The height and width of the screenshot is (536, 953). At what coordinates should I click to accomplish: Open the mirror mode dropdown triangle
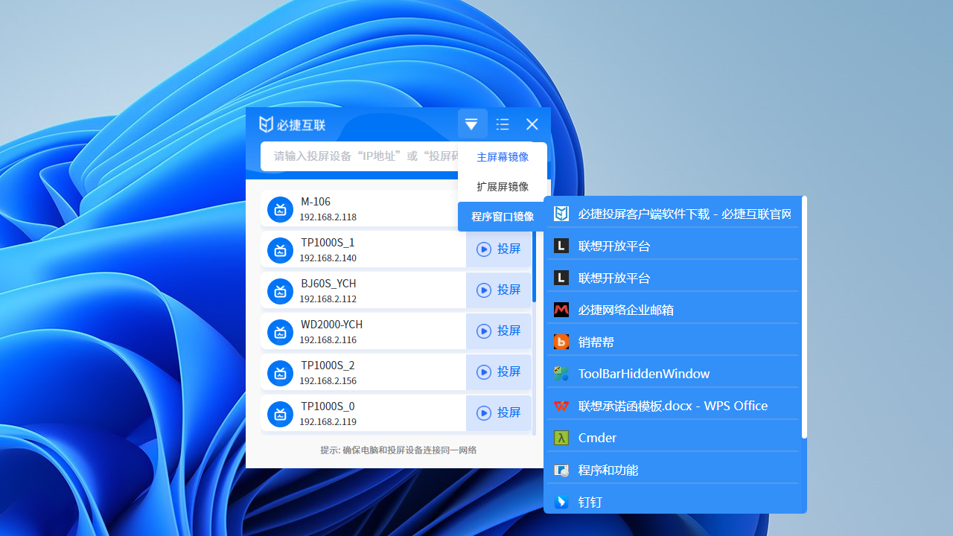click(471, 124)
